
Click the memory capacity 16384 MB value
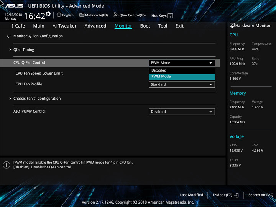coord(237,122)
